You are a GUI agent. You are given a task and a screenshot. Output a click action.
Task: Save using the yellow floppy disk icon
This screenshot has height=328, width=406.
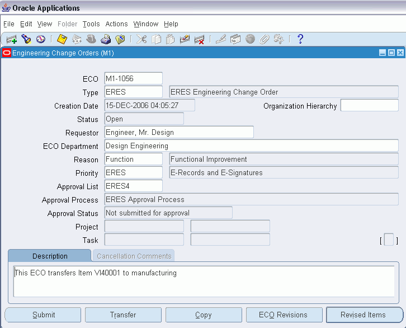pos(62,39)
